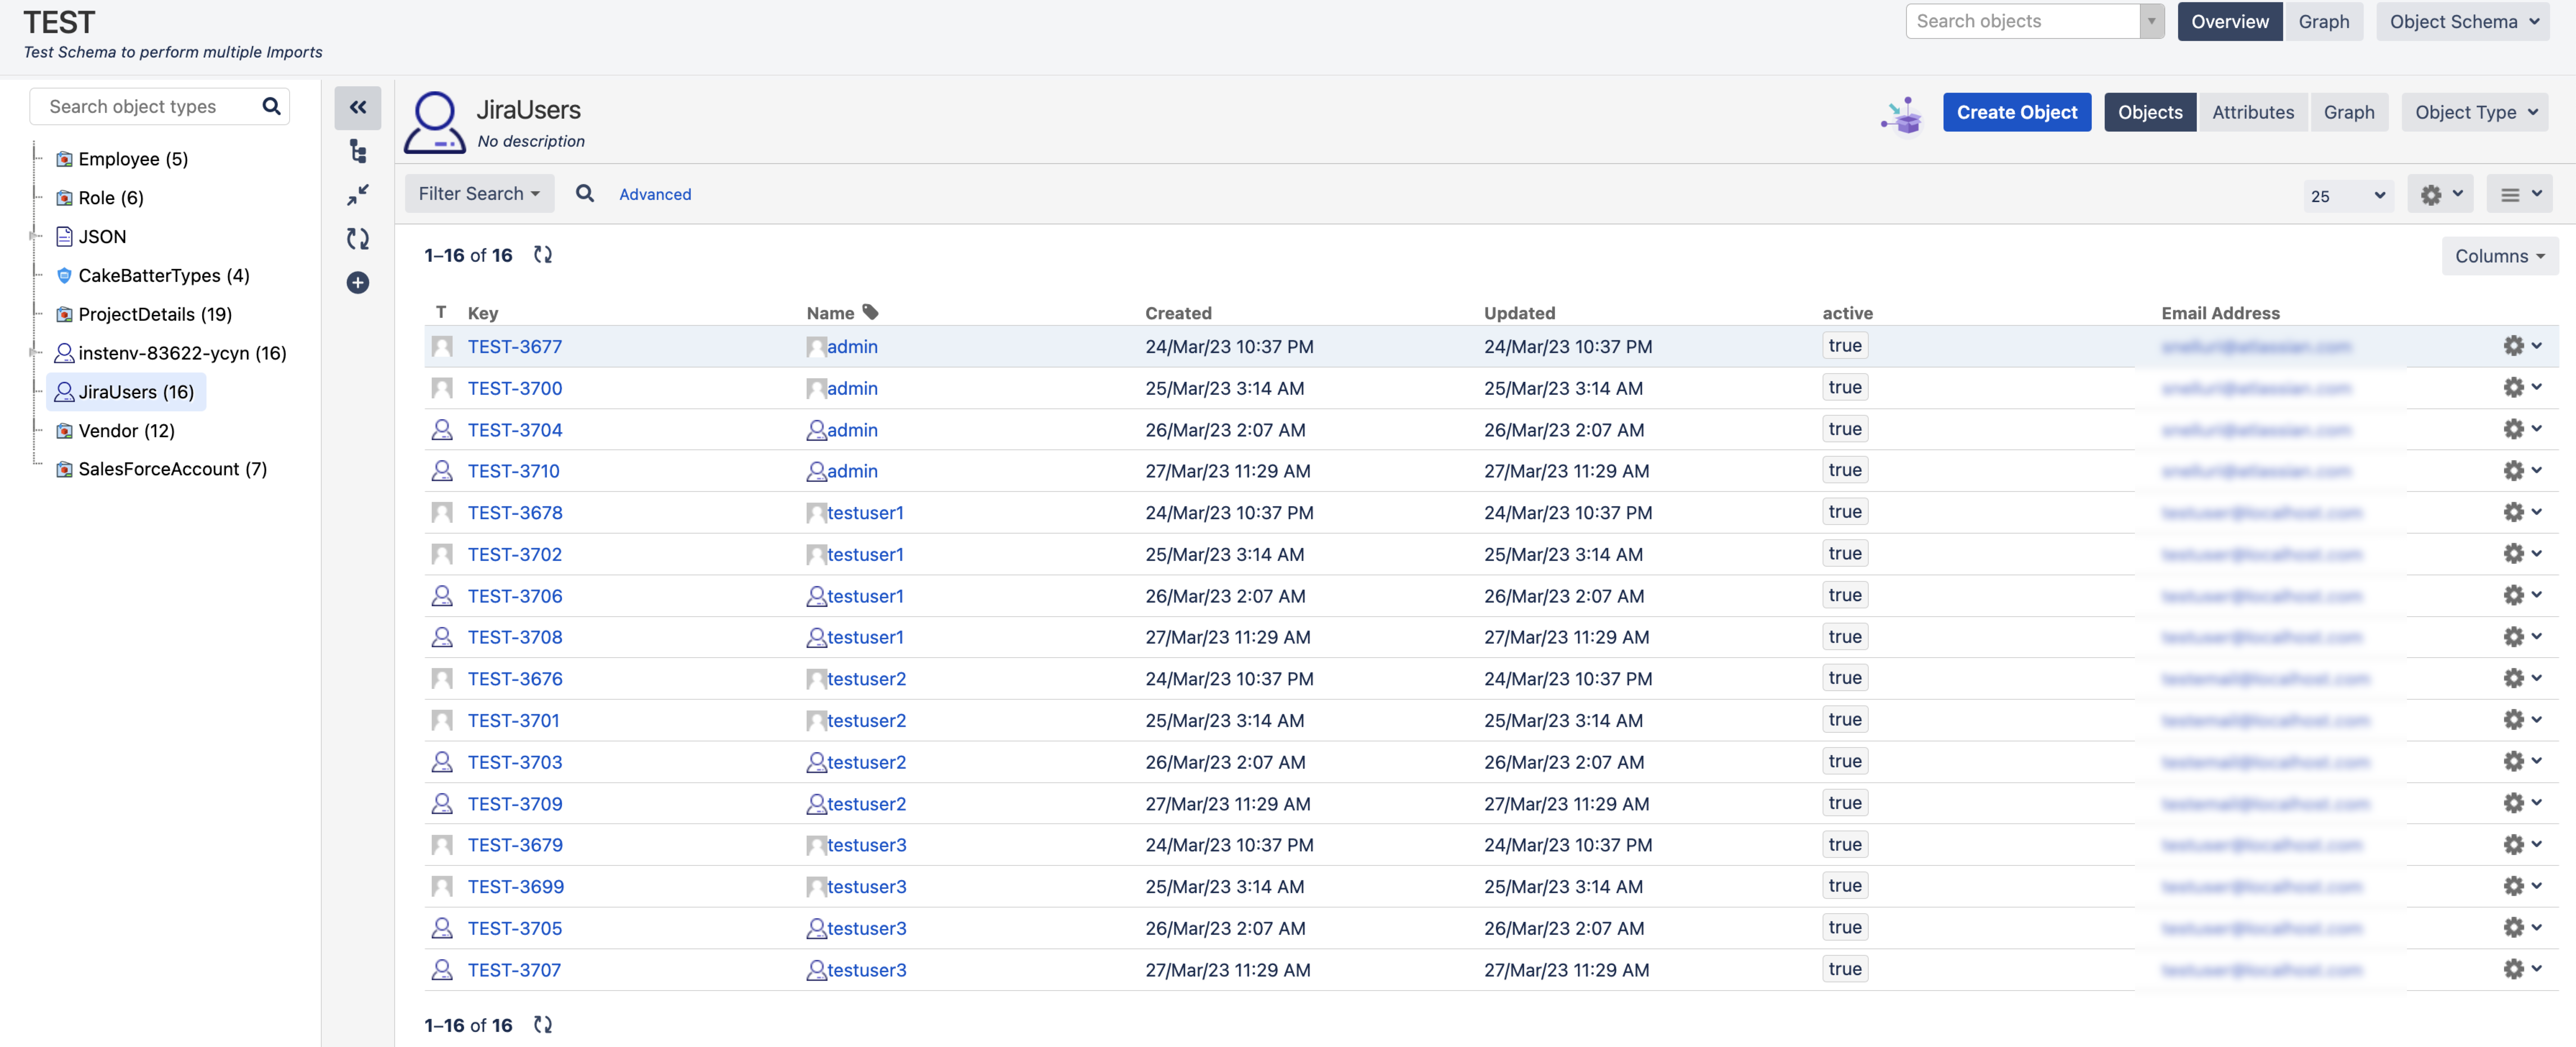The height and width of the screenshot is (1047, 2576).
Task: Open gear actions for row TEST-3707
Action: [2522, 969]
